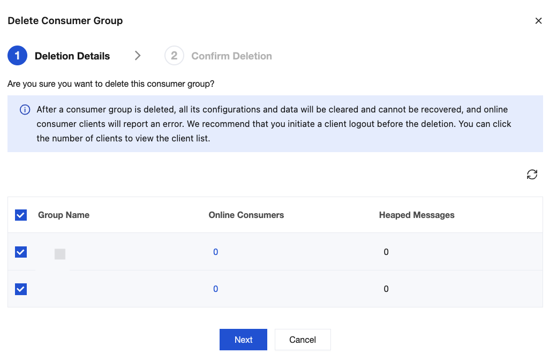Image resolution: width=557 pixels, height=361 pixels.
Task: Click the Group Name column header
Action: click(64, 215)
